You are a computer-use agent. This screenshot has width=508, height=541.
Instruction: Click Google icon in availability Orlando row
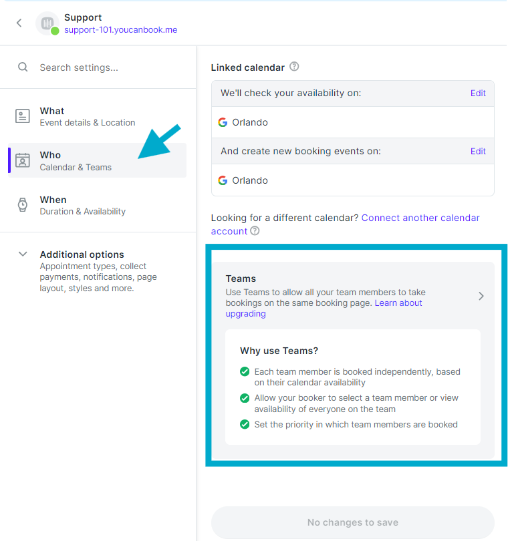pos(223,122)
